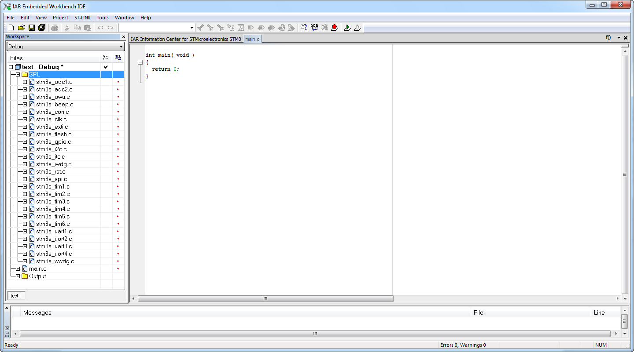This screenshot has width=634, height=352.
Task: Open the editor window list arrow
Action: coord(619,38)
